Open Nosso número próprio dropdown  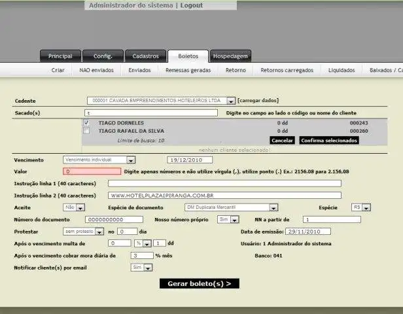pos(228,219)
